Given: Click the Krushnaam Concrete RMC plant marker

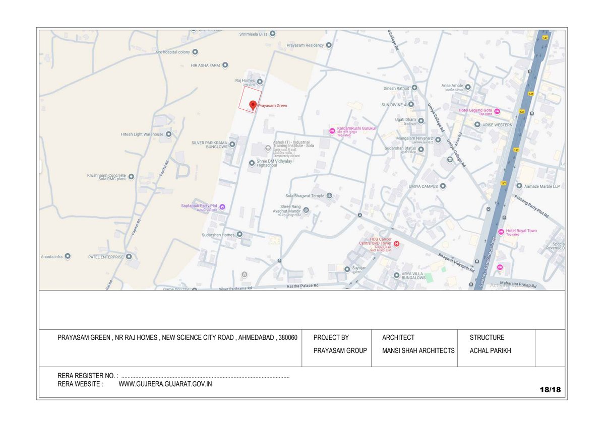Looking at the screenshot, I should coord(131,177).
